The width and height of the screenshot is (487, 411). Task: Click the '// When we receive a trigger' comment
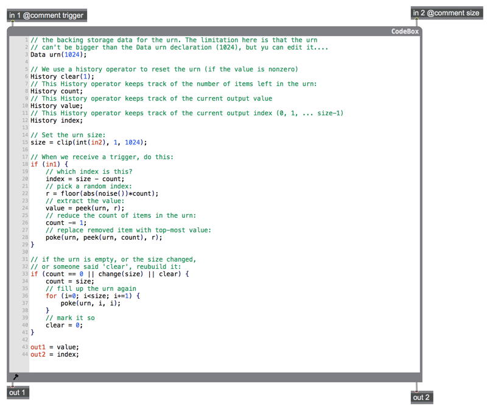click(102, 157)
